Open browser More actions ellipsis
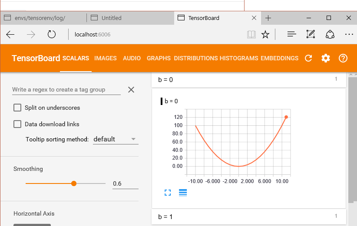The image size is (357, 226). coord(349,35)
